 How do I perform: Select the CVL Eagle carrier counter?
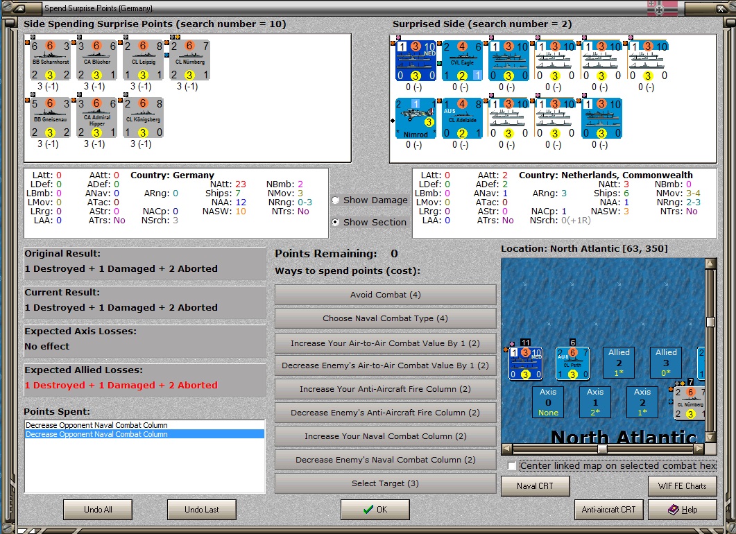click(463, 61)
